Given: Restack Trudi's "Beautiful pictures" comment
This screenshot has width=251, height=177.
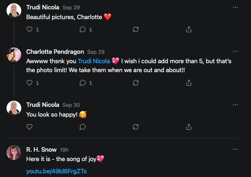Looking at the screenshot, I should (136, 29).
